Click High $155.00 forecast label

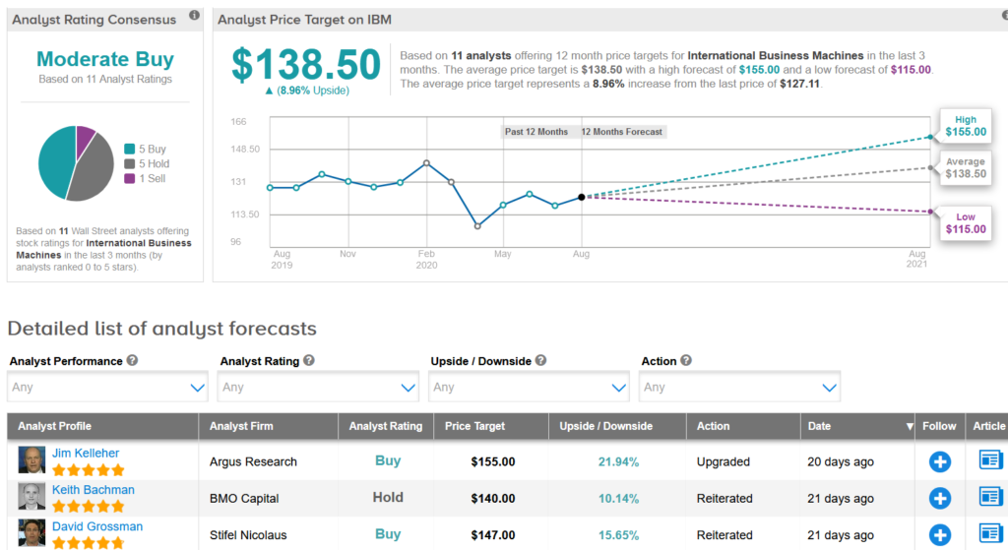tap(966, 126)
